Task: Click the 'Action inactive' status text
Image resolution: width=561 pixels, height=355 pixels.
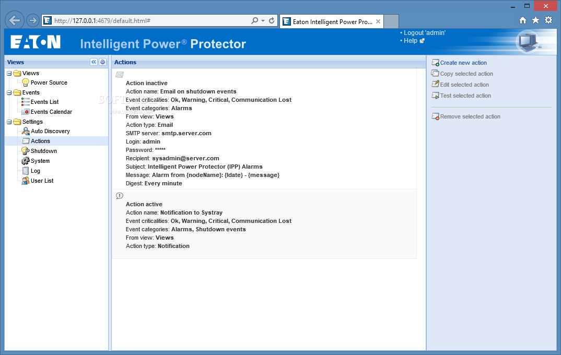Action: click(147, 83)
